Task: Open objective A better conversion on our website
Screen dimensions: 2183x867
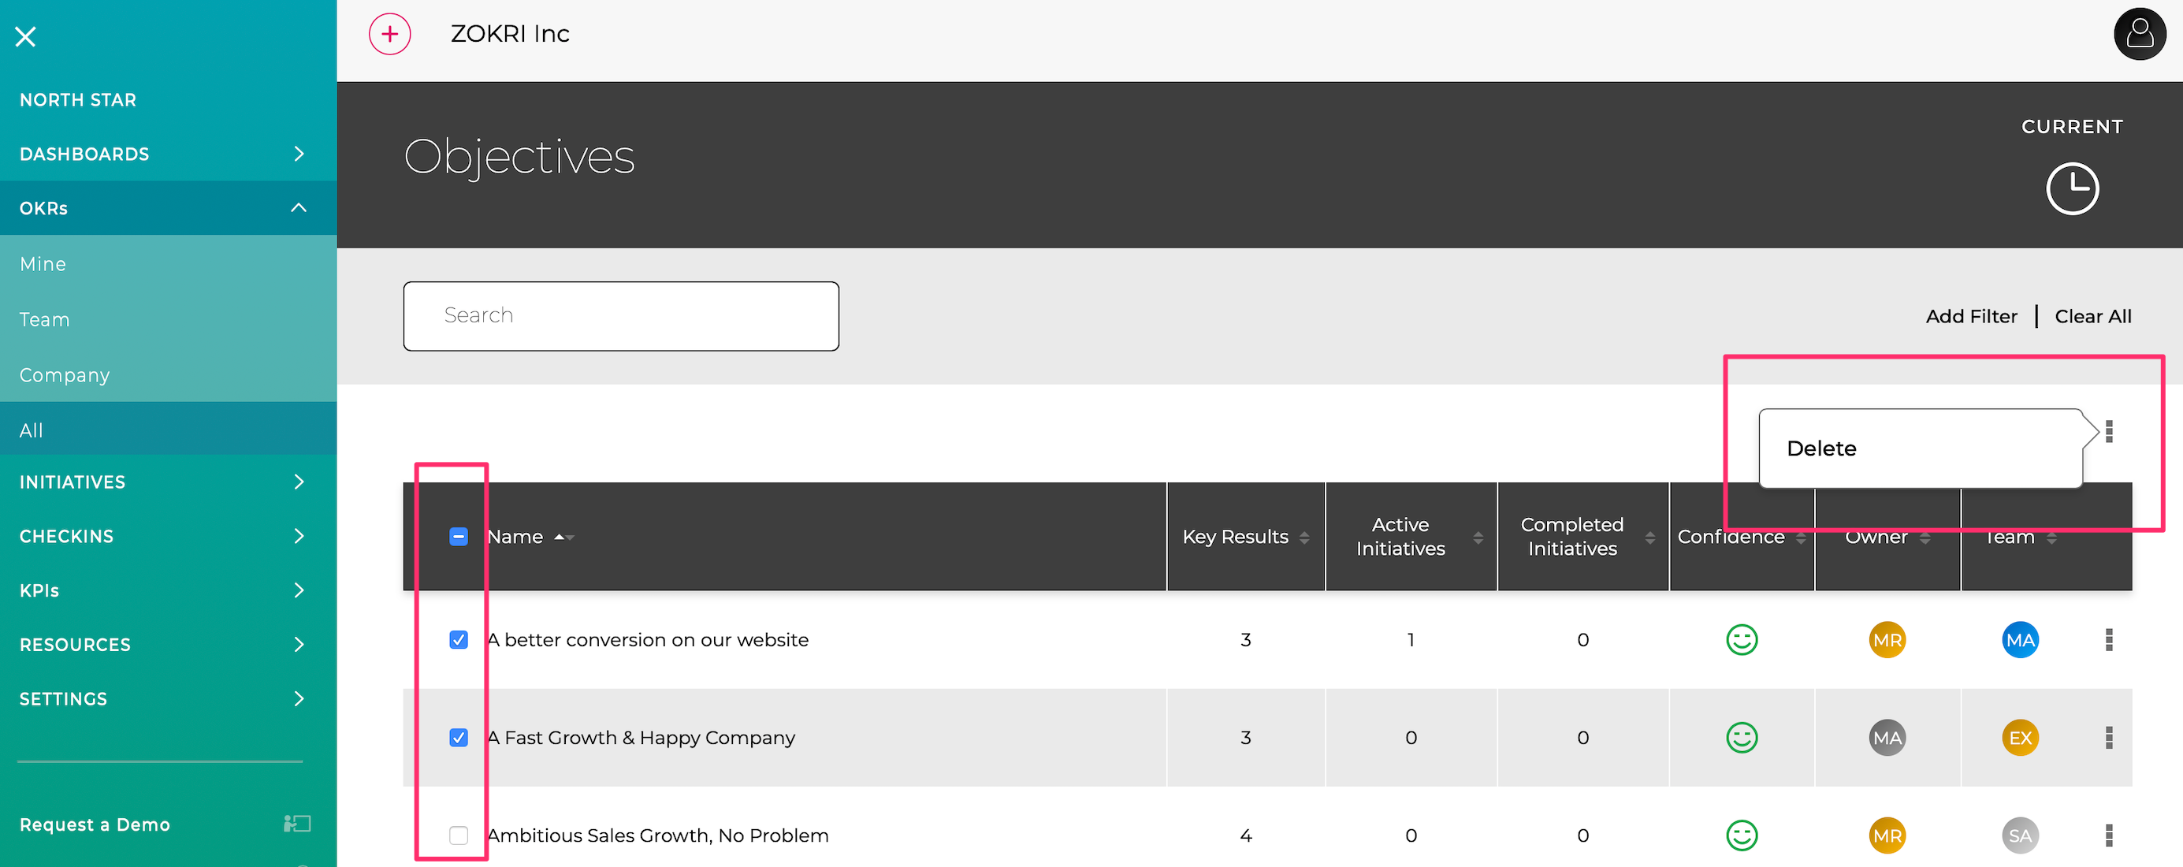Action: pyautogui.click(x=648, y=640)
